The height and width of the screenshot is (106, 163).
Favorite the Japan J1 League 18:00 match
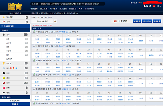(34, 103)
